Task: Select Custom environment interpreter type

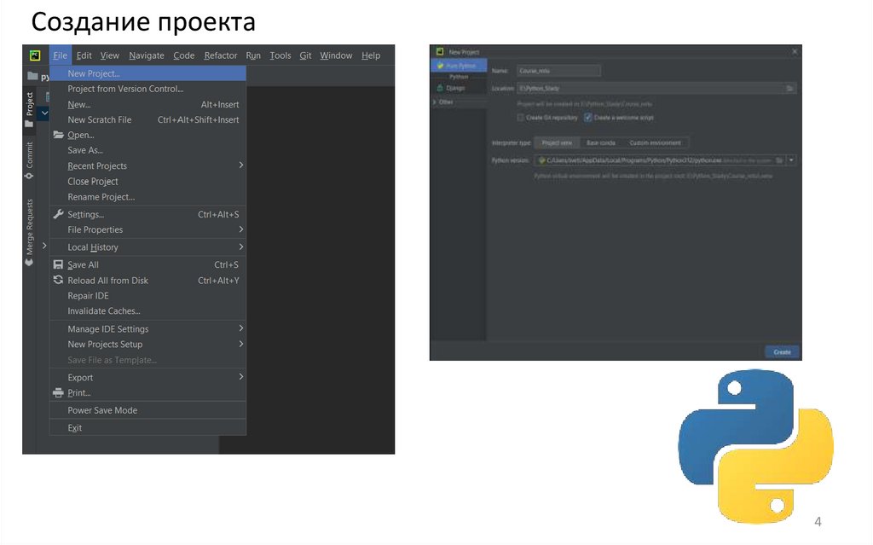Action: pyautogui.click(x=656, y=142)
